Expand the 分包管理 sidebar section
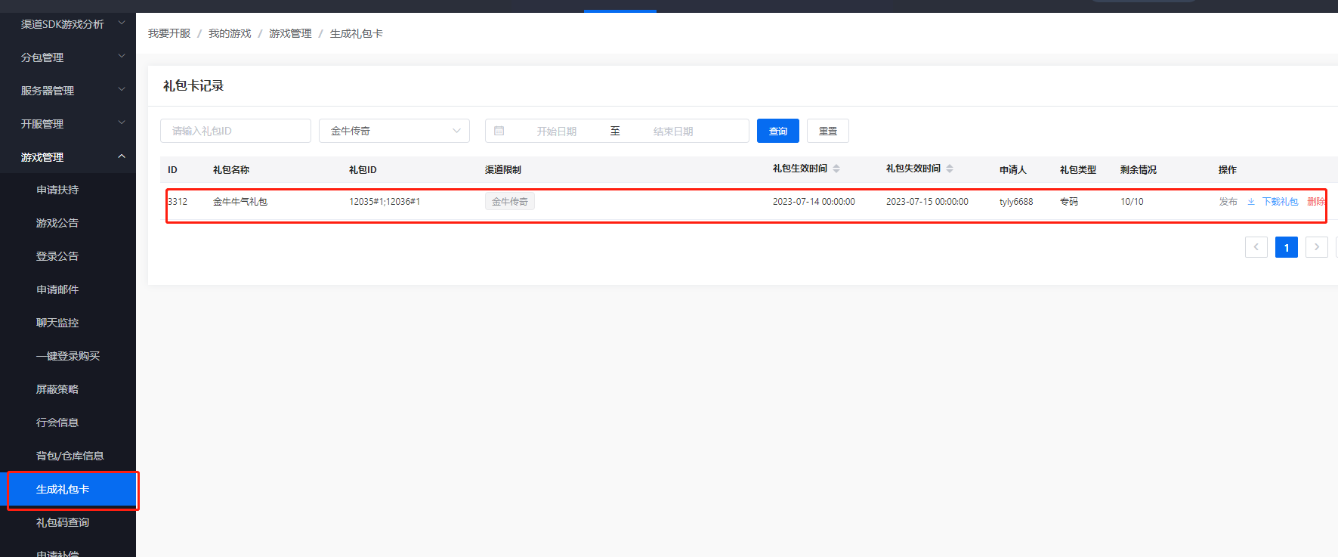Viewport: 1338px width, 557px height. click(68, 57)
